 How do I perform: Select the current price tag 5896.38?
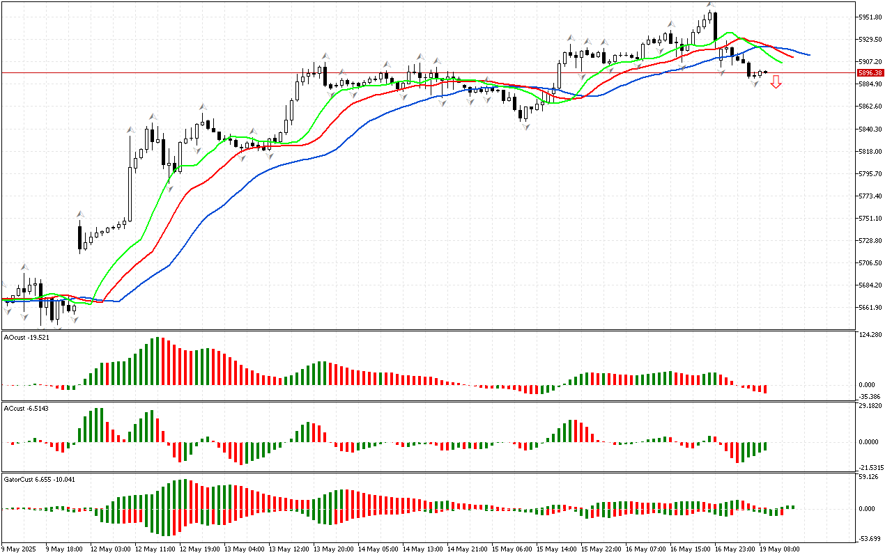[x=870, y=72]
